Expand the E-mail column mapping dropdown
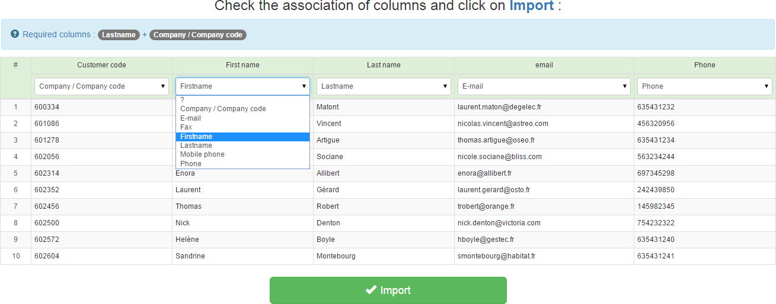This screenshot has width=776, height=304. pyautogui.click(x=544, y=86)
